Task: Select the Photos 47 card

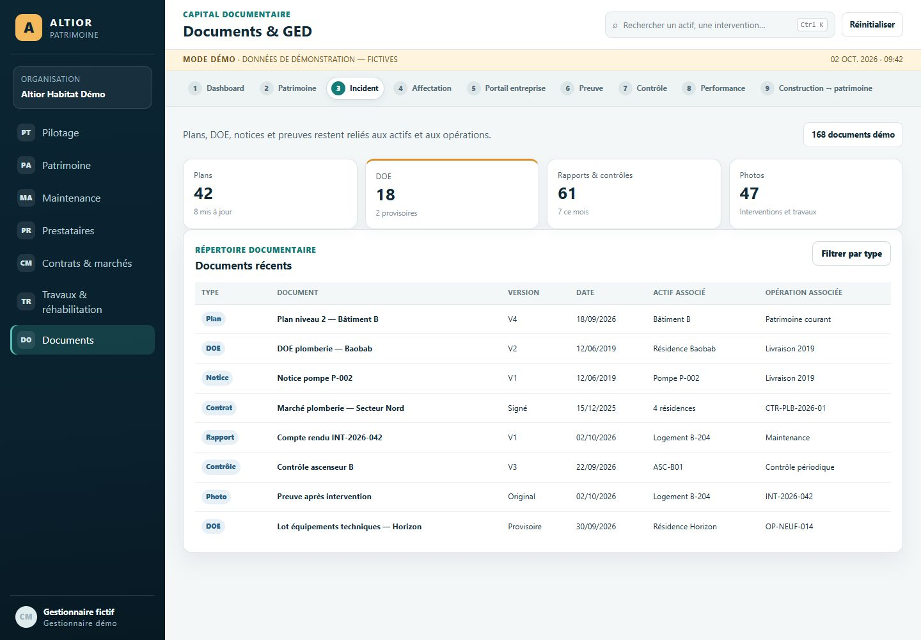Action: pyautogui.click(x=816, y=193)
